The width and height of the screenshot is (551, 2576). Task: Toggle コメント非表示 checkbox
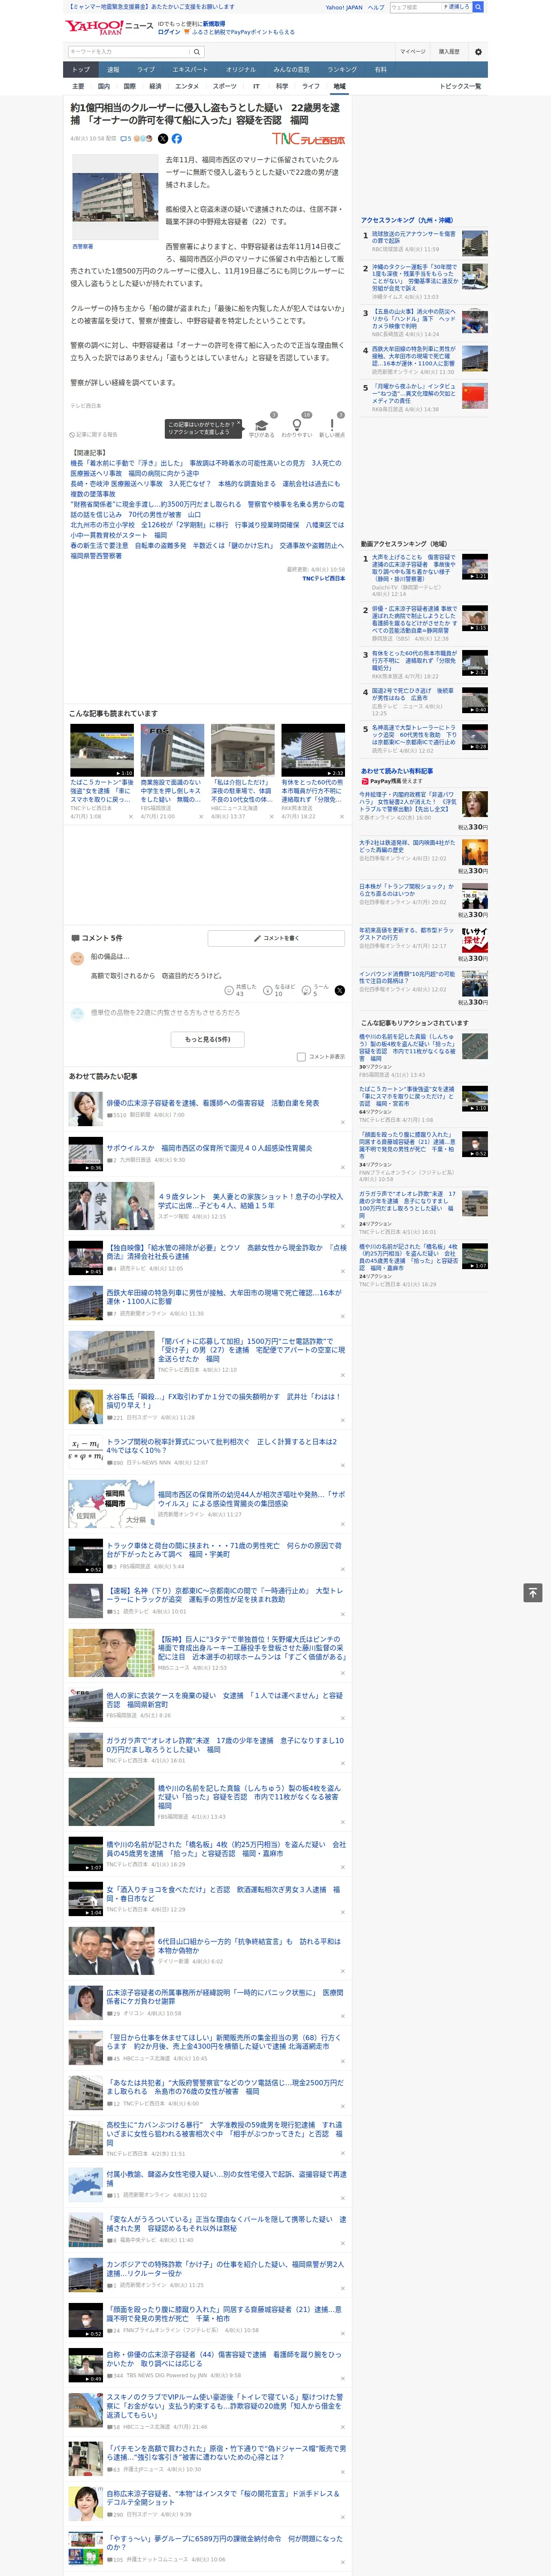tap(301, 1057)
